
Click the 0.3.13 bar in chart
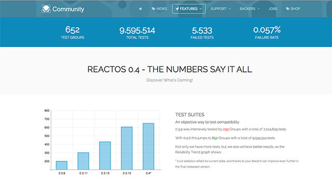[x=105, y=156]
